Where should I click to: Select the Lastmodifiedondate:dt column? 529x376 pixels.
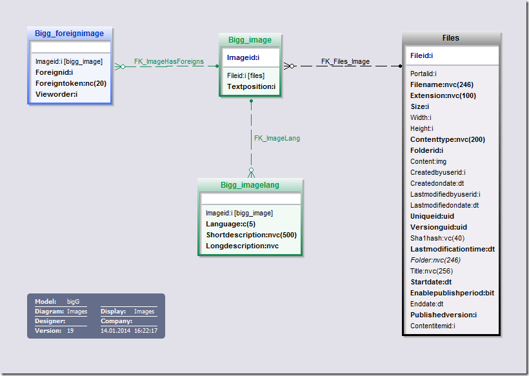pos(444,205)
